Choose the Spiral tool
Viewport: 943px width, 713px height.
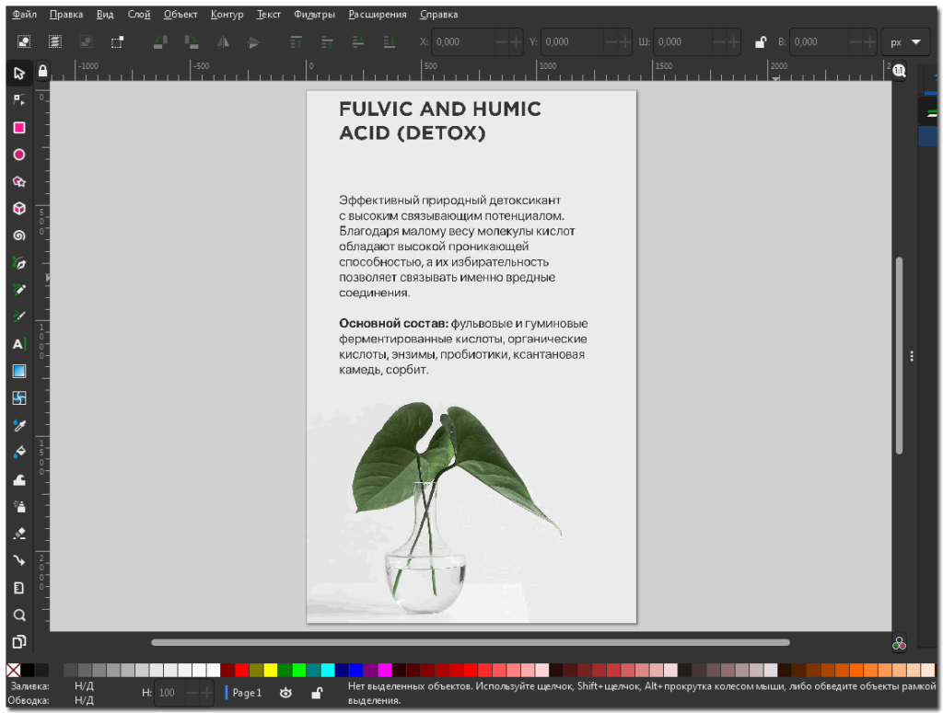click(18, 236)
